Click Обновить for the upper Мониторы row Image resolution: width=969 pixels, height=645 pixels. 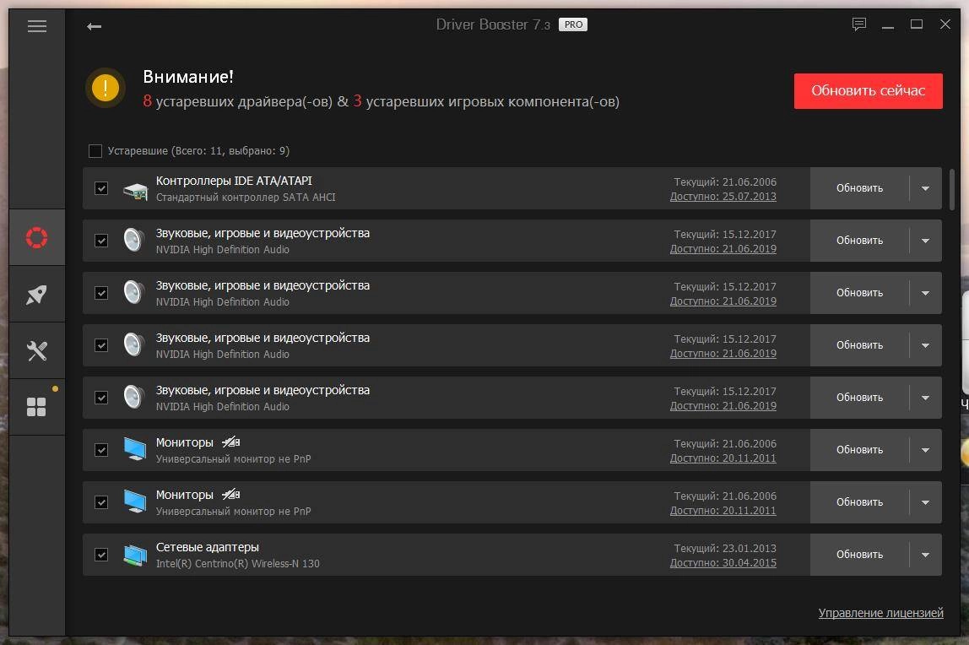(859, 450)
